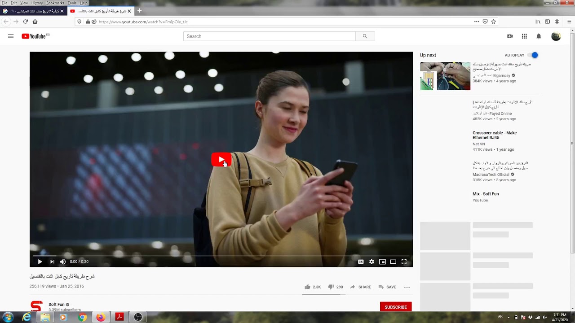The height and width of the screenshot is (323, 575).
Task: Go back with the browser back arrow
Action: pyautogui.click(x=6, y=22)
